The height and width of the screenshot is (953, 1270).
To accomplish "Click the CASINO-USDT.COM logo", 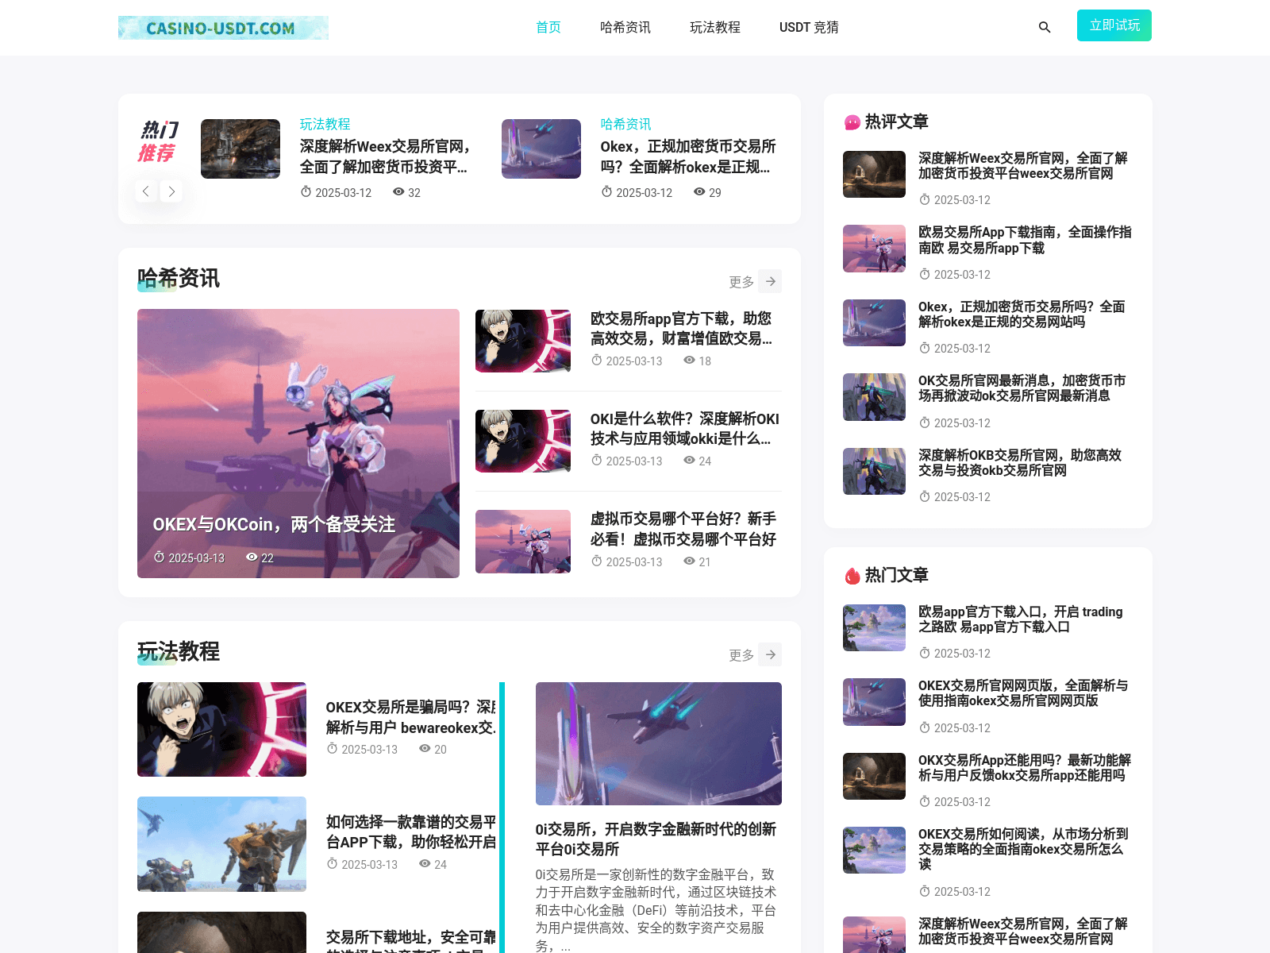I will click(x=223, y=28).
